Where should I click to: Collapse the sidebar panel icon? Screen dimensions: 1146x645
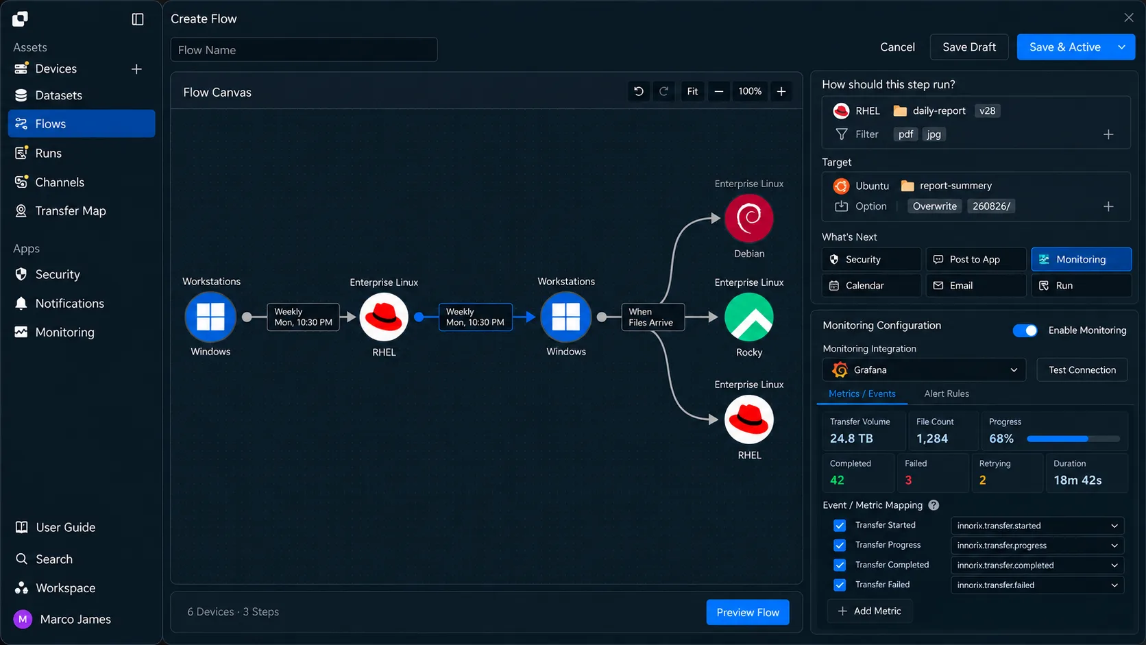tap(138, 19)
